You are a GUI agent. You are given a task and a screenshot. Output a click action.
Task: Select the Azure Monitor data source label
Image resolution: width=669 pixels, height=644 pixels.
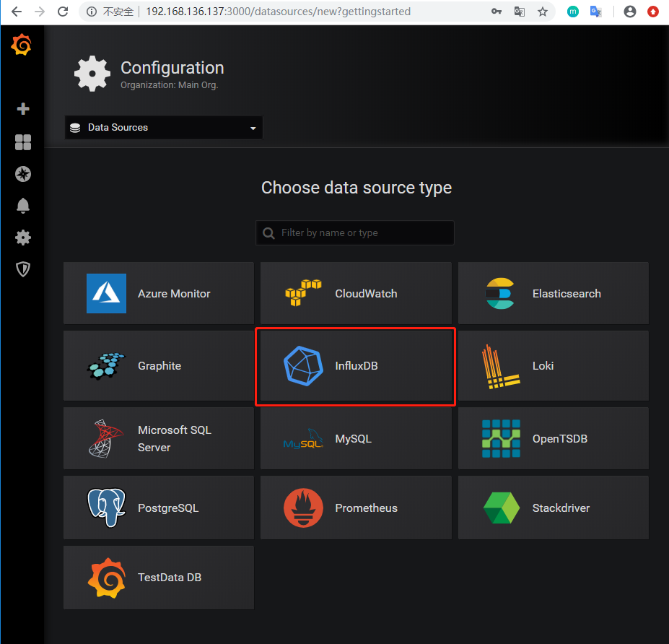pyautogui.click(x=174, y=294)
